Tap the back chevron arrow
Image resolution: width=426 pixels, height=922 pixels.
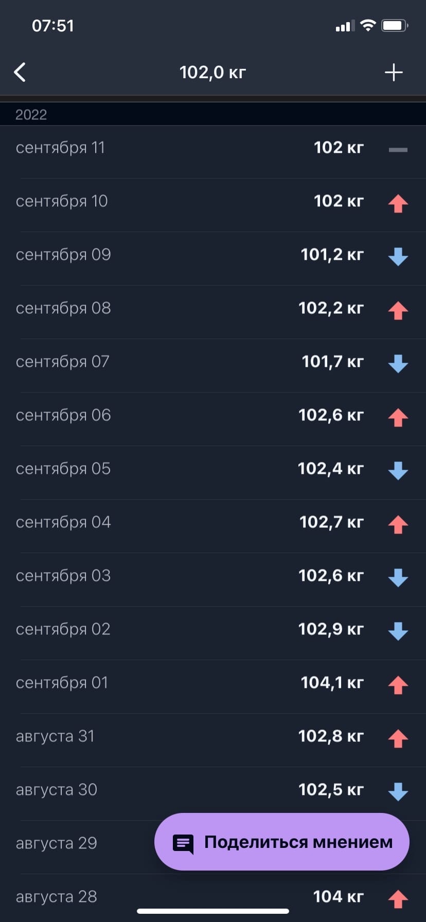(20, 73)
